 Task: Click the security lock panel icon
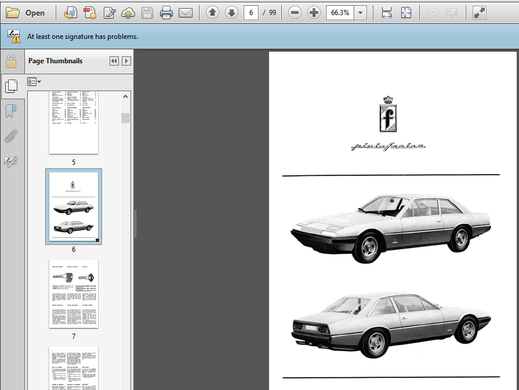tap(11, 62)
